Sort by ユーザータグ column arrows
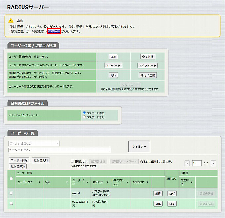 39,182
